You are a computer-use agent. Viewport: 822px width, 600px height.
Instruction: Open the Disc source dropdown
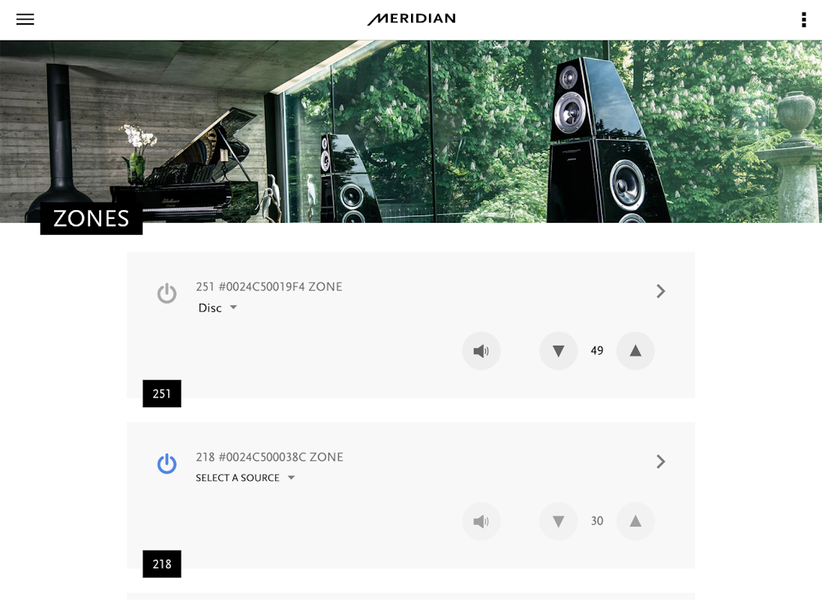[x=217, y=308]
